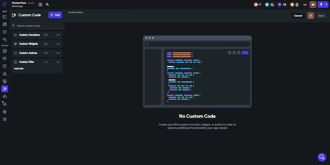Open the App State sidebar icon

click(x=5, y=66)
